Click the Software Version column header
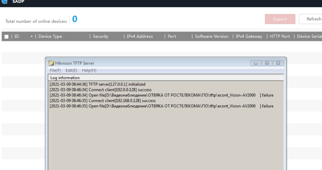The image size is (322, 170). coord(212,36)
